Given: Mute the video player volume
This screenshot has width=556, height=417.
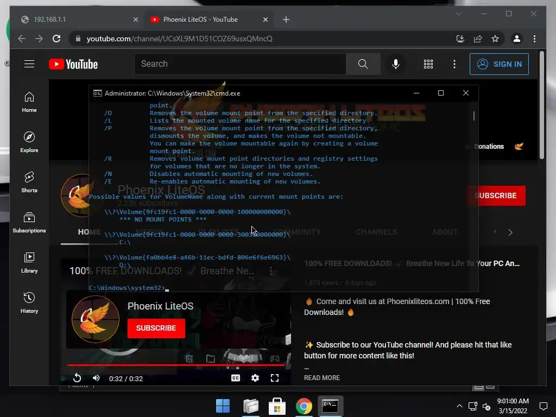Looking at the screenshot, I should coord(96,378).
